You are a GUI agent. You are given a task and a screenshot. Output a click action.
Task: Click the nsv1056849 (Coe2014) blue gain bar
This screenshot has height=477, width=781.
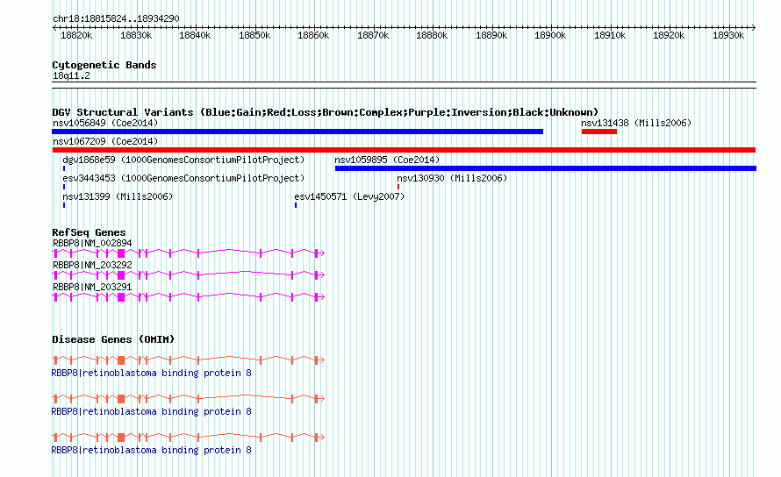coord(297,132)
